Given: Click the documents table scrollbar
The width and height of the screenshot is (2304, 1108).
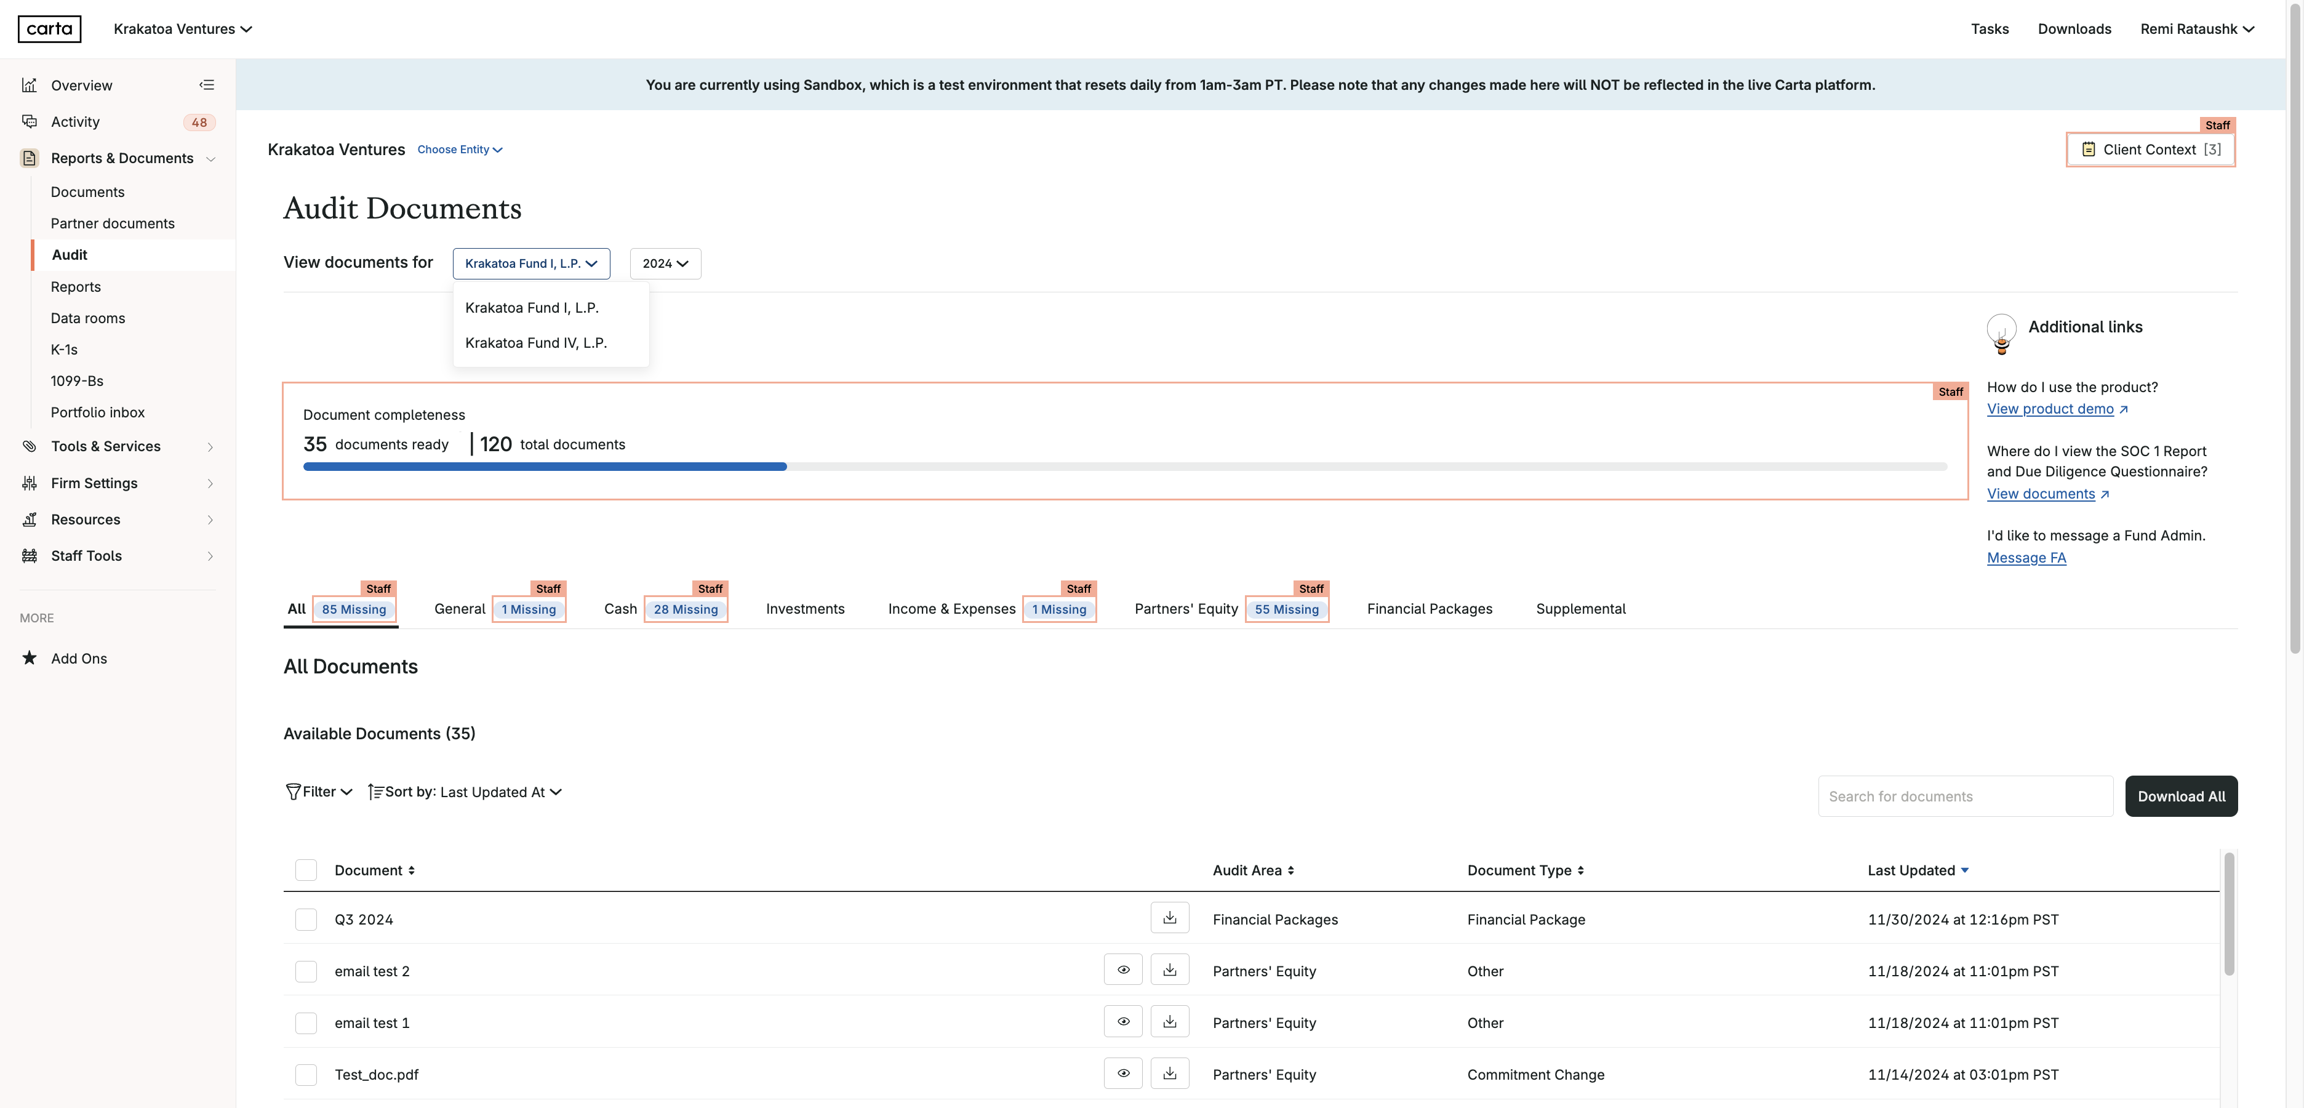Looking at the screenshot, I should click(x=2229, y=913).
